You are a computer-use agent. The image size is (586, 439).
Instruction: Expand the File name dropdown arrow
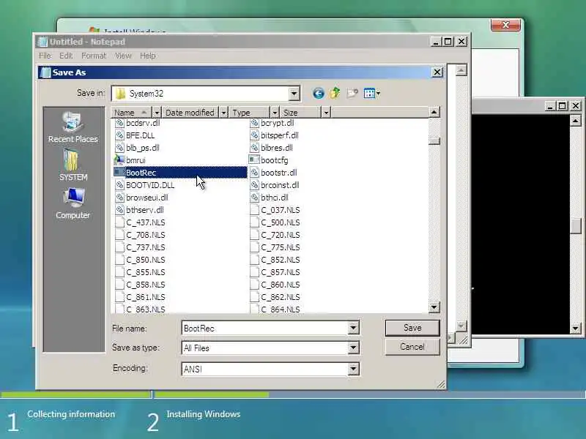point(353,328)
